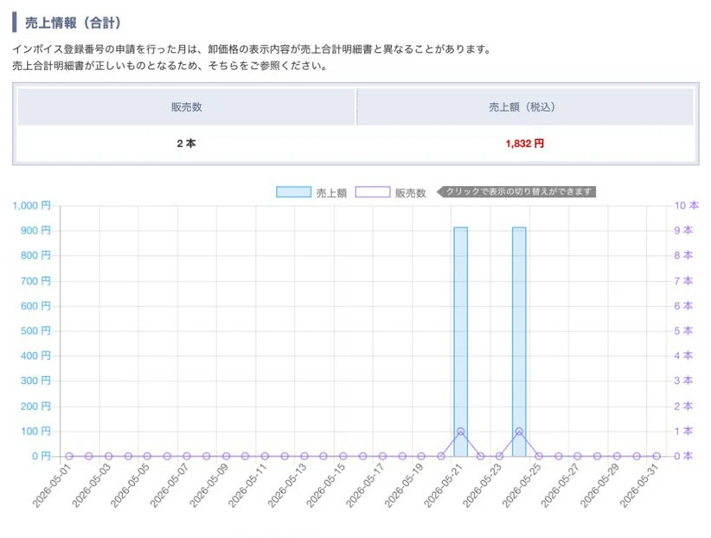
Task: Click the 販売数 legend label
Action: pos(410,193)
